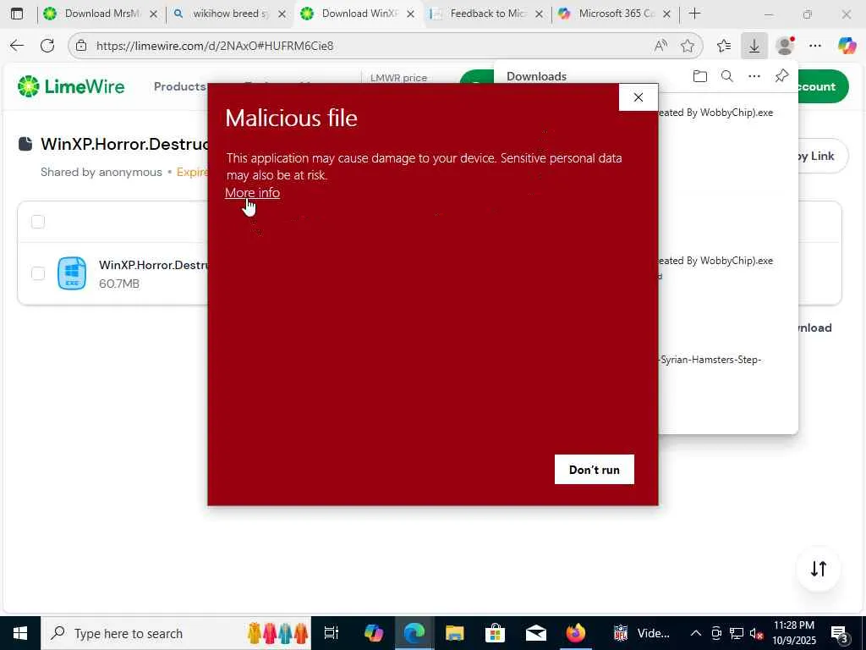Open the Windows Start menu
This screenshot has height=650, width=866.
click(20, 633)
